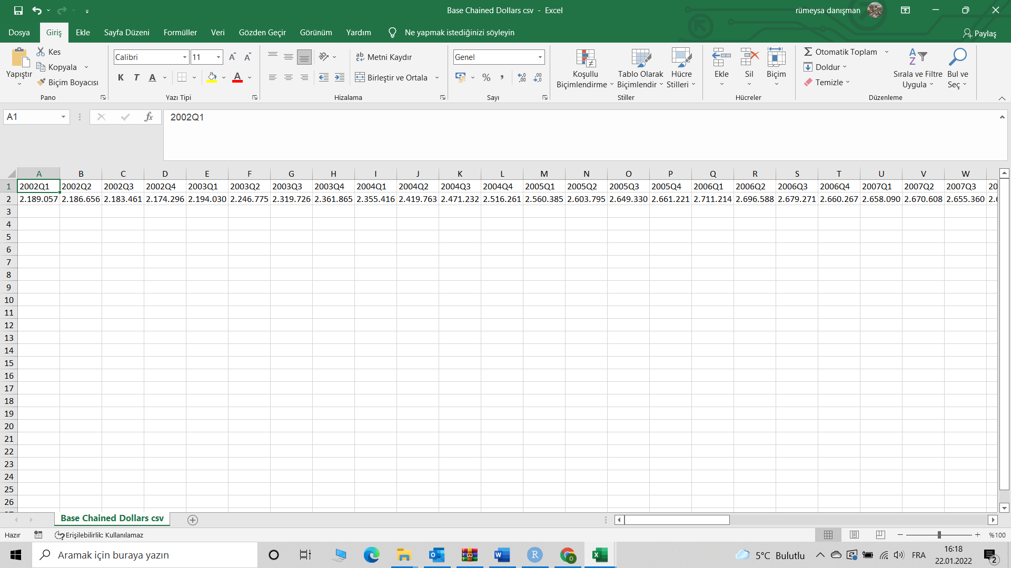Toggle bold formatting K button
The width and height of the screenshot is (1011, 568).
click(x=121, y=78)
